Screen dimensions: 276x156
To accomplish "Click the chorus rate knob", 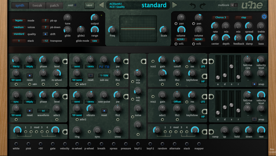I will pos(215,26).
